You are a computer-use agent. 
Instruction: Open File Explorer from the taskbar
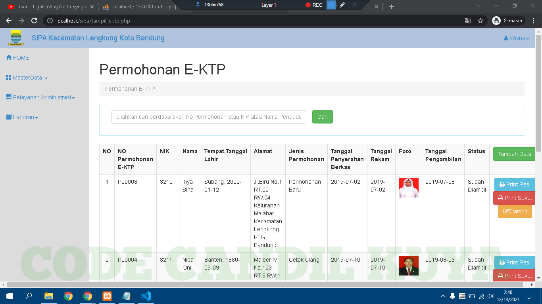point(48,296)
